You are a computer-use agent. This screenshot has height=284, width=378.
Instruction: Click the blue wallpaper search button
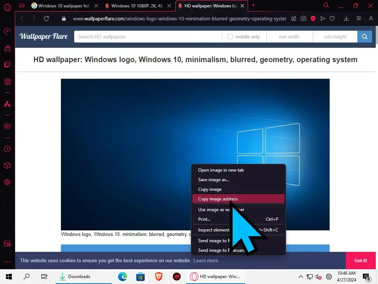pyautogui.click(x=364, y=37)
